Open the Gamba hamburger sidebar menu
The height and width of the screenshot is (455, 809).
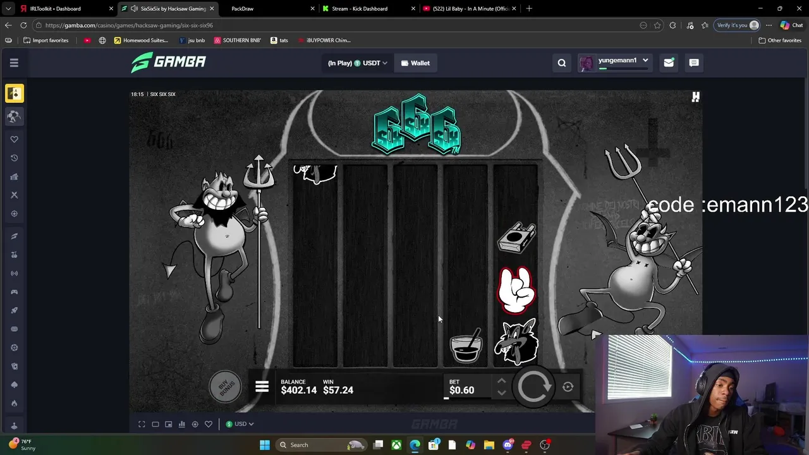[14, 63]
